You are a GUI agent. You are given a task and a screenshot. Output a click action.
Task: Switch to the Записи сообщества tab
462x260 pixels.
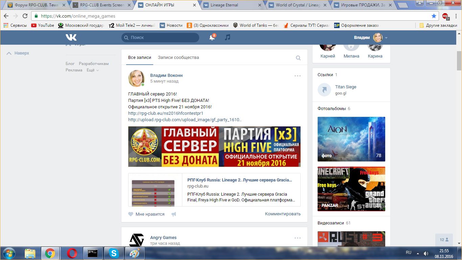pyautogui.click(x=178, y=58)
